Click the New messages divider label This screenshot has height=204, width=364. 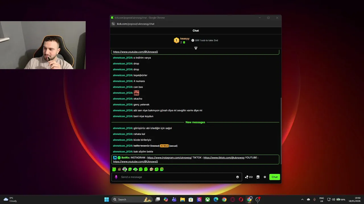pos(195,122)
